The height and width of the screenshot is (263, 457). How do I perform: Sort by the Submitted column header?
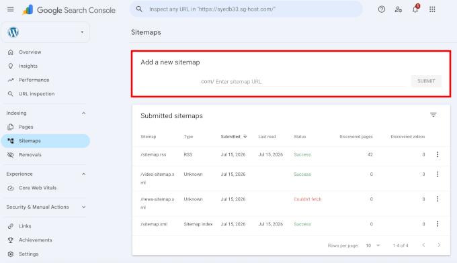pos(234,136)
